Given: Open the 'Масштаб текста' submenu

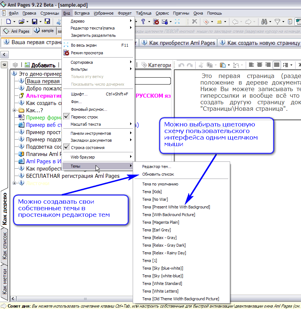Looking at the screenshot, I should (x=98, y=124).
